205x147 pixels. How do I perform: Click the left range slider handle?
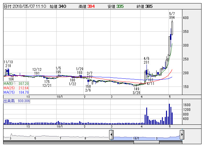click(111, 135)
